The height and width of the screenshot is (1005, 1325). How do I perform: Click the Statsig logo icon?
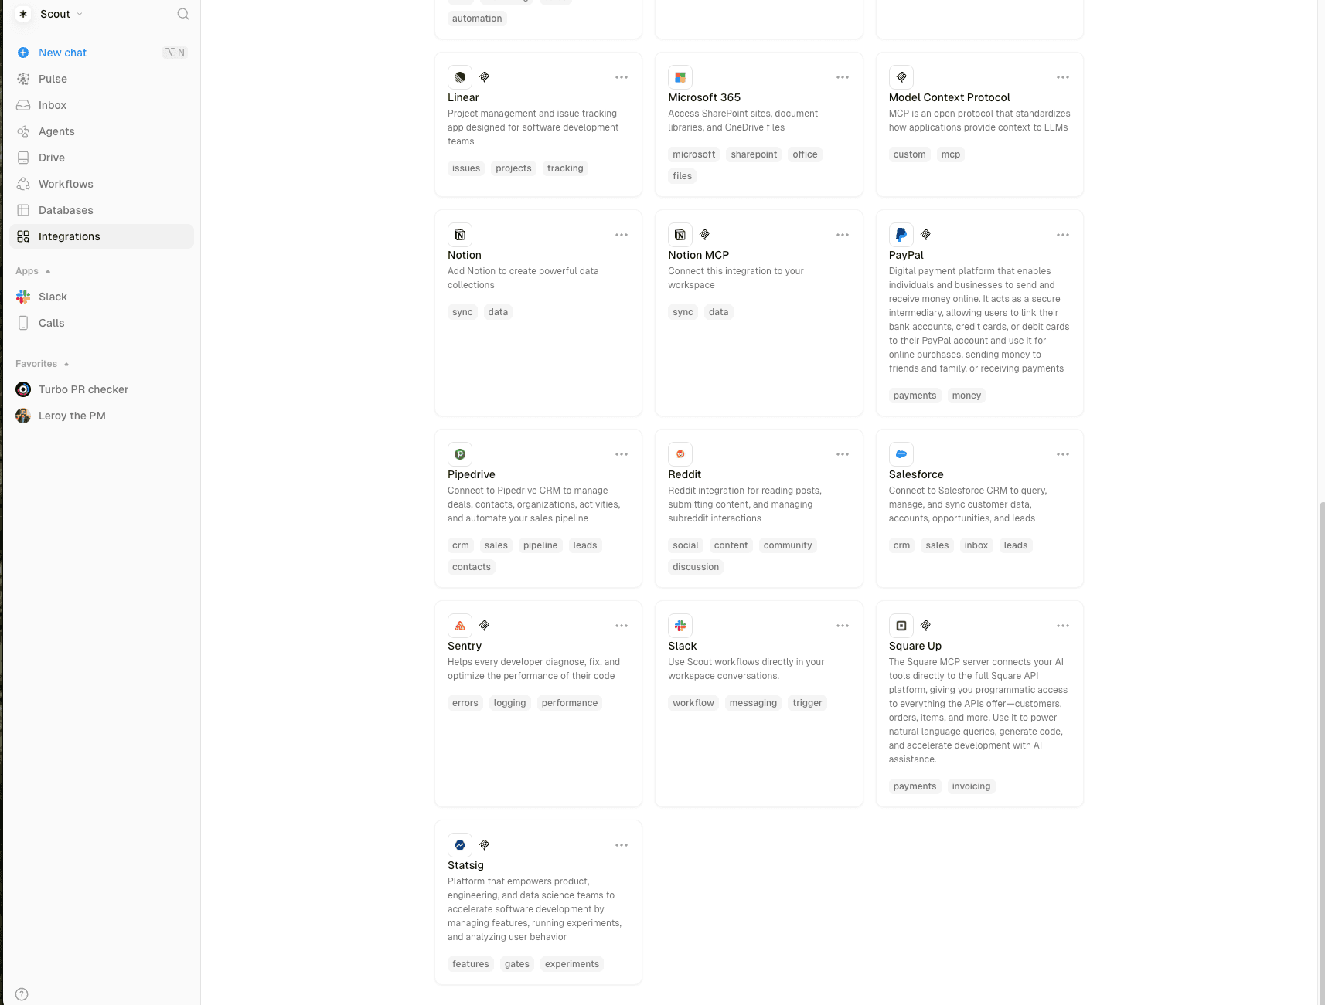460,845
